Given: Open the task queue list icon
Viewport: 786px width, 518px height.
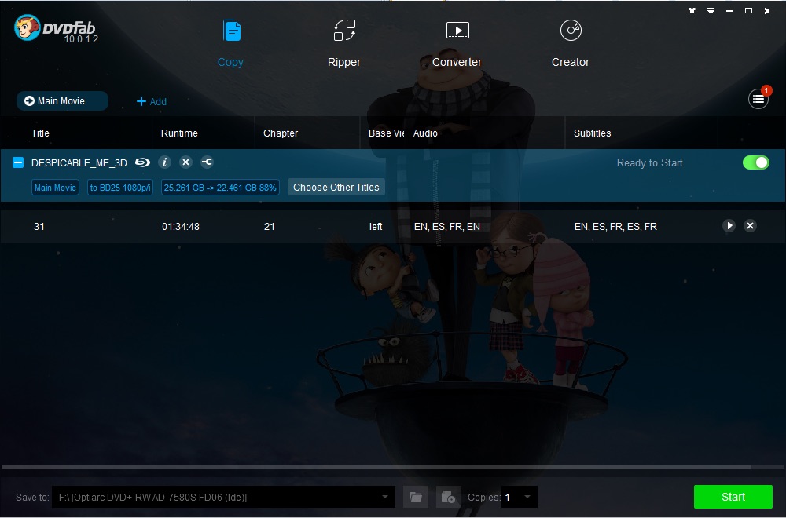Looking at the screenshot, I should click(758, 99).
